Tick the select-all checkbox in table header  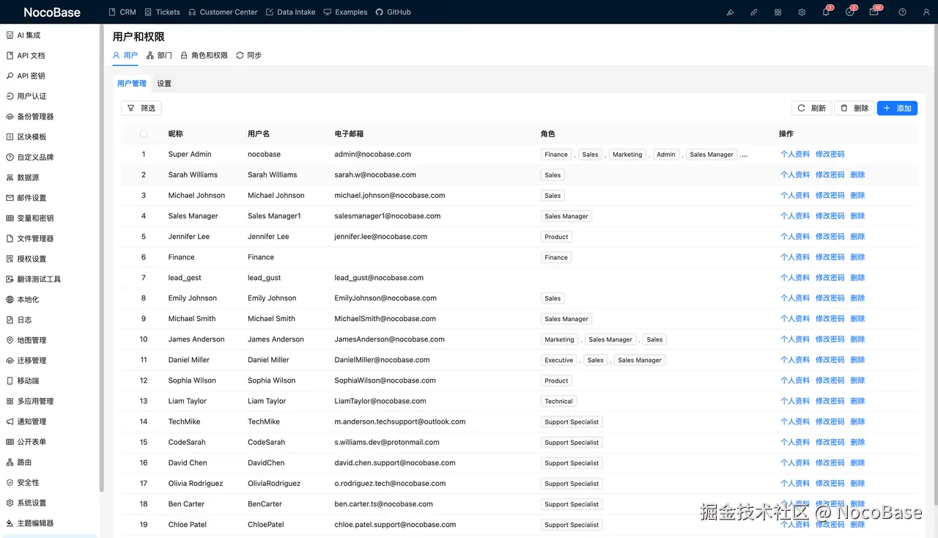pyautogui.click(x=144, y=134)
